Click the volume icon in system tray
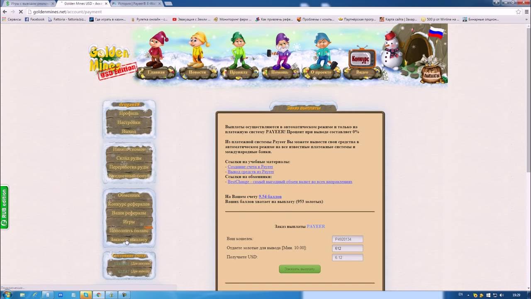531x299 pixels. (x=502, y=295)
